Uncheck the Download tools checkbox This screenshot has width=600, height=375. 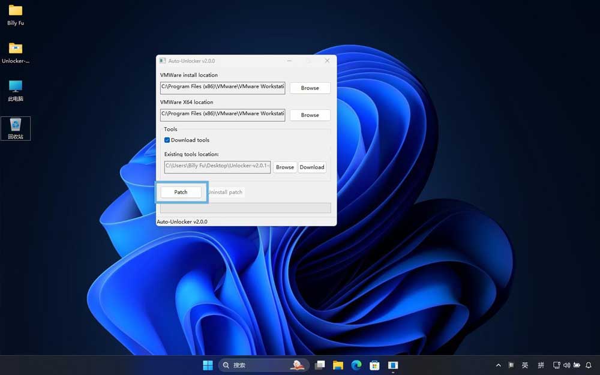167,140
